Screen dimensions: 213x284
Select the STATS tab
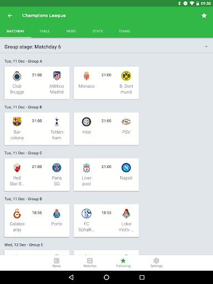(98, 31)
